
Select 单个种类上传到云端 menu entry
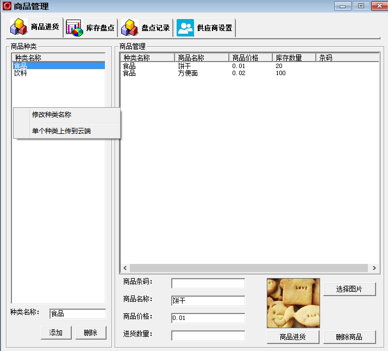[61, 131]
